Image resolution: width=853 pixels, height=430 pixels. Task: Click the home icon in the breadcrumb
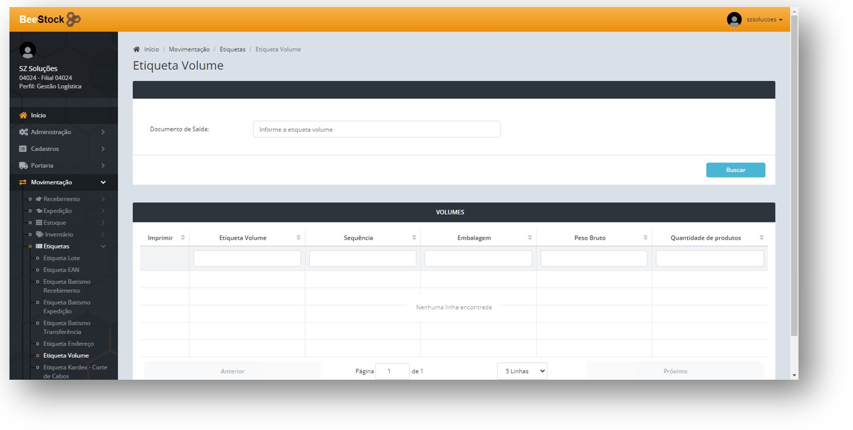click(137, 49)
